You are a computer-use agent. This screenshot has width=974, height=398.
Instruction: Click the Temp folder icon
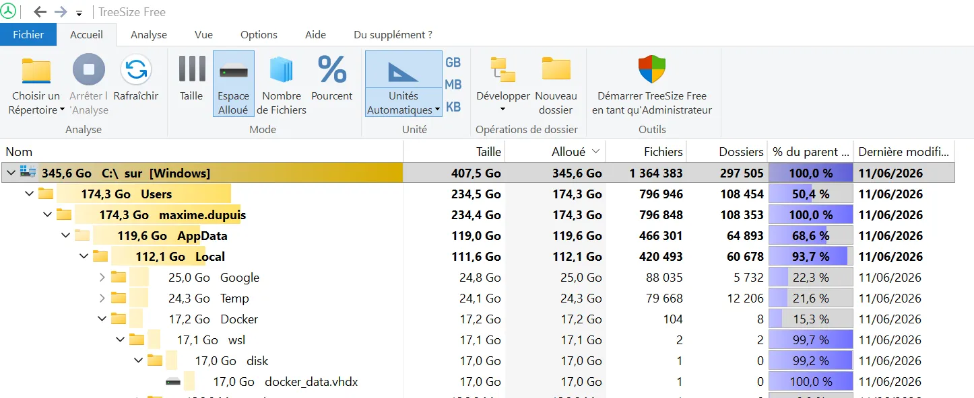[119, 298]
